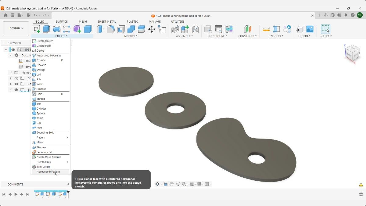This screenshot has height=206, width=366.
Task: Collapse the Document Settings tree node
Action: click(10, 55)
